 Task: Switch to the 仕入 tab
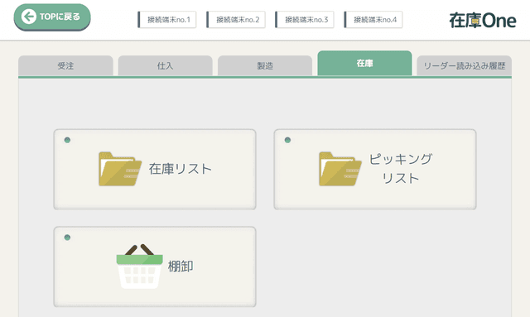[x=166, y=65]
